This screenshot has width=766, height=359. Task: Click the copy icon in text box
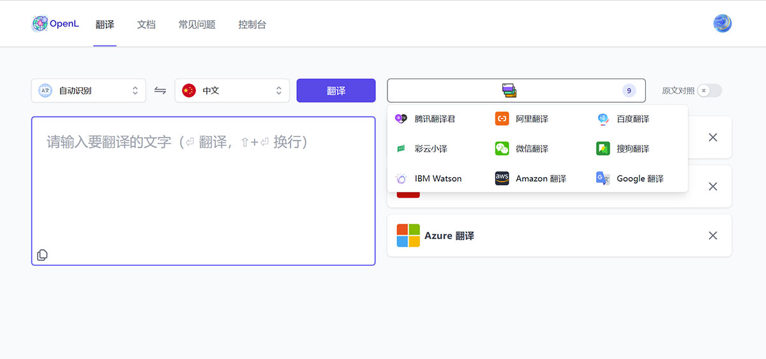[42, 255]
